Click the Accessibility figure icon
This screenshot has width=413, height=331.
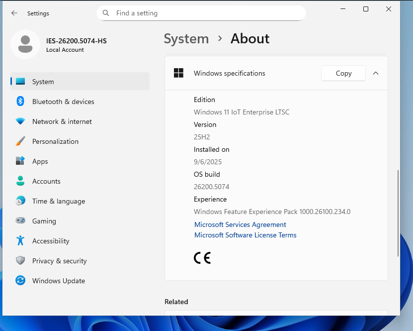[x=20, y=240]
